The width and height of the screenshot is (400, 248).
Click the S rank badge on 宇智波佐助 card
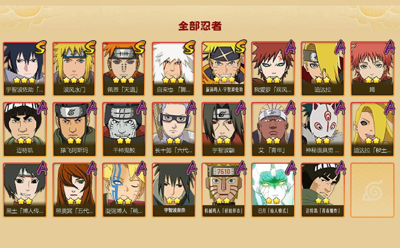point(41,47)
